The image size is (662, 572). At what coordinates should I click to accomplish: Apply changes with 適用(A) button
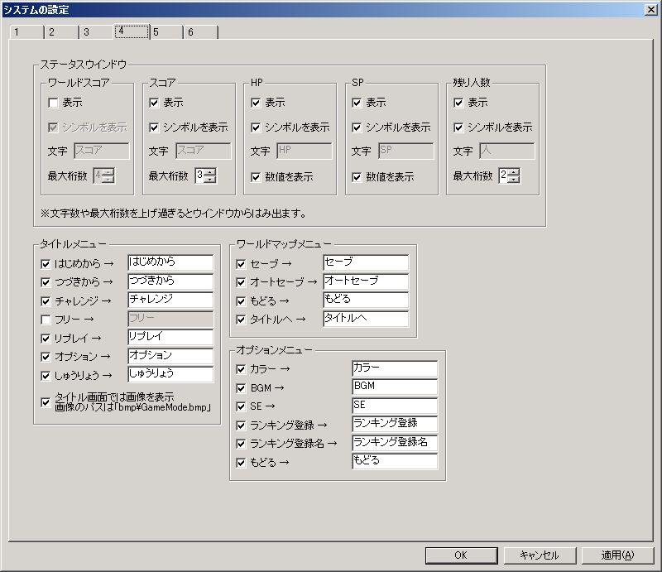pos(617,555)
